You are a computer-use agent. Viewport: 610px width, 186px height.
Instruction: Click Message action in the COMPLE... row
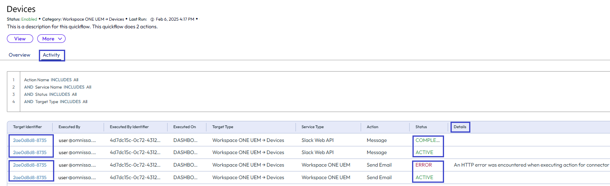click(377, 140)
